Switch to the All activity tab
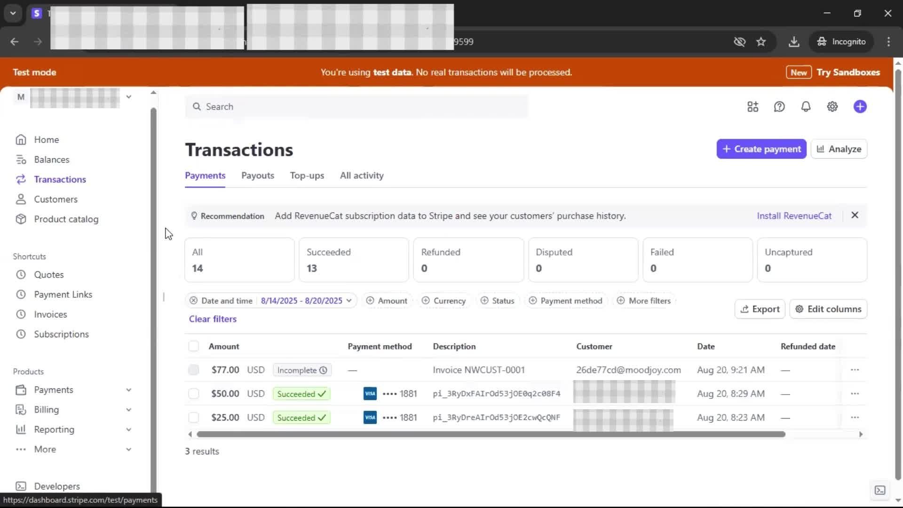The width and height of the screenshot is (903, 508). [361, 175]
